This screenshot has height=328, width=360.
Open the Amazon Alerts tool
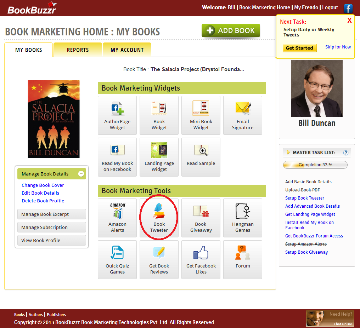[117, 218]
